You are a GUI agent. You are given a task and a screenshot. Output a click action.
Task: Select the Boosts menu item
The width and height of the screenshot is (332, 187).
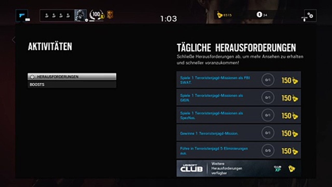[72, 84]
